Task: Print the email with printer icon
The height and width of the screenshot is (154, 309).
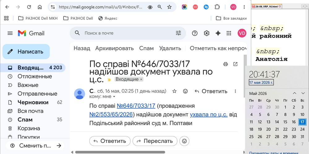Action: (x=225, y=64)
